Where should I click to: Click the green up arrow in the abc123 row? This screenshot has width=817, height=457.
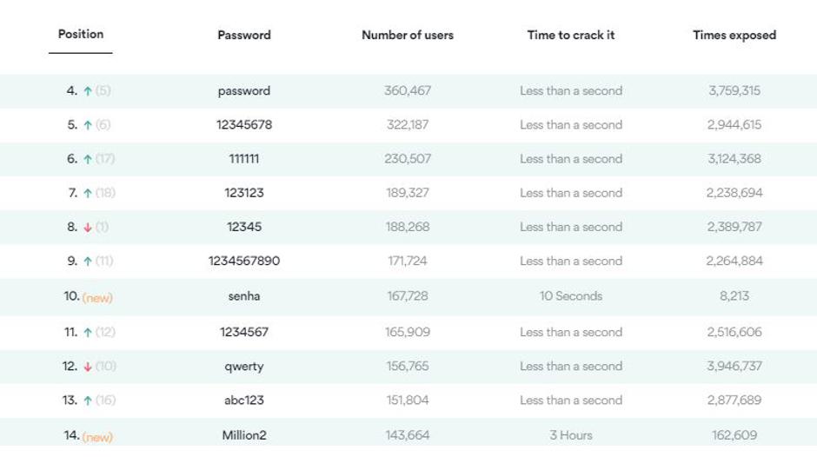pyautogui.click(x=87, y=401)
